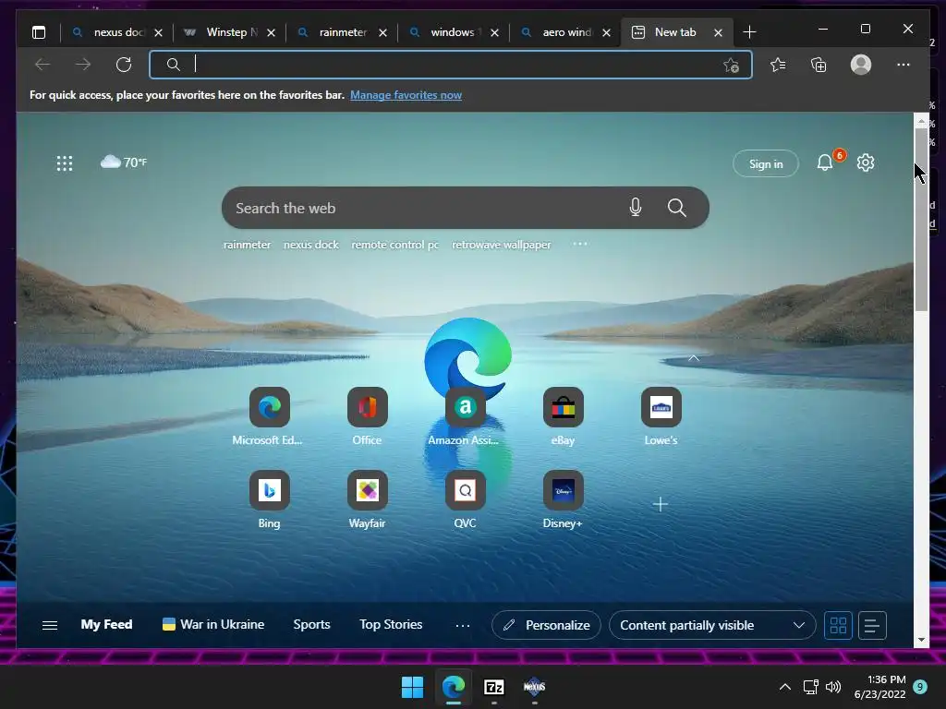Viewport: 946px width, 709px height.
Task: Select the War in Ukraine topic
Action: tap(213, 625)
